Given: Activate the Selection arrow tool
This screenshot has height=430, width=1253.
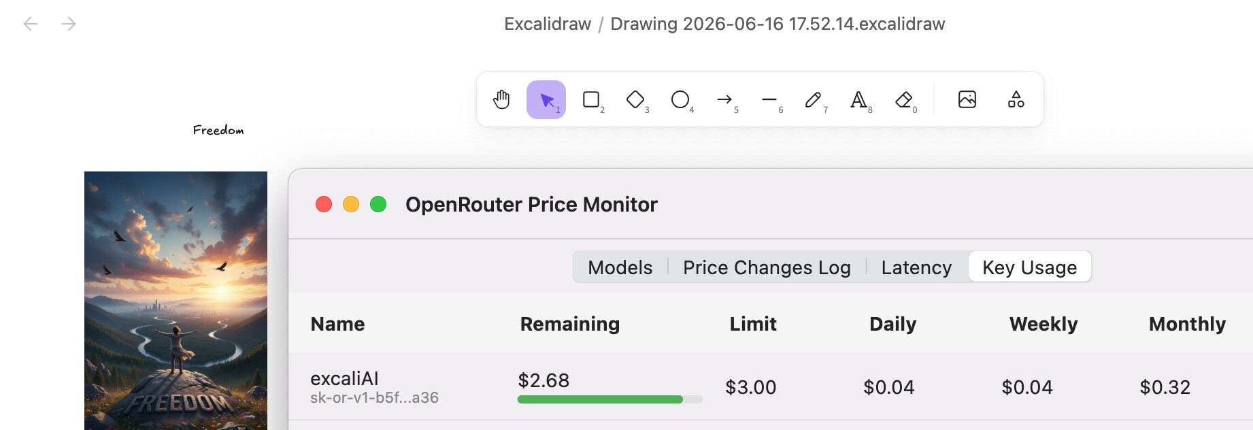Looking at the screenshot, I should click(x=546, y=99).
